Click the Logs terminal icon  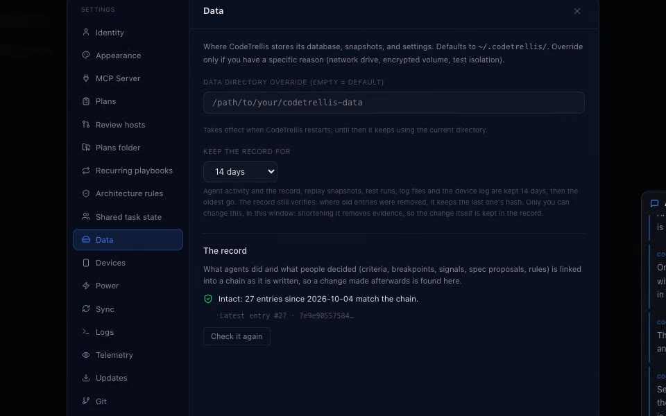coord(86,331)
